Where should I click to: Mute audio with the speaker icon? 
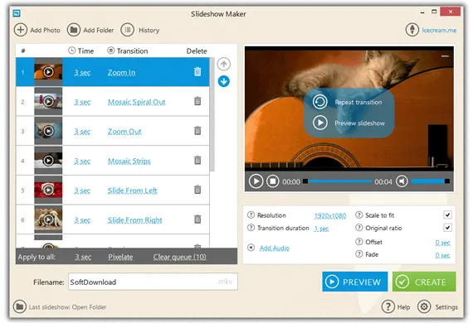tap(402, 181)
